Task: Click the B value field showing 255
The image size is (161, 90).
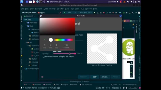Action: [x=56, y=48]
